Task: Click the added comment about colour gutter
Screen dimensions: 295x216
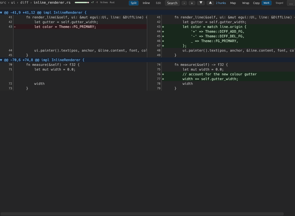Action: [x=220, y=74]
